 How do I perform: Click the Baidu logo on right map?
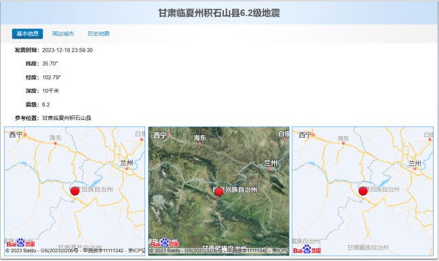[x=307, y=249]
